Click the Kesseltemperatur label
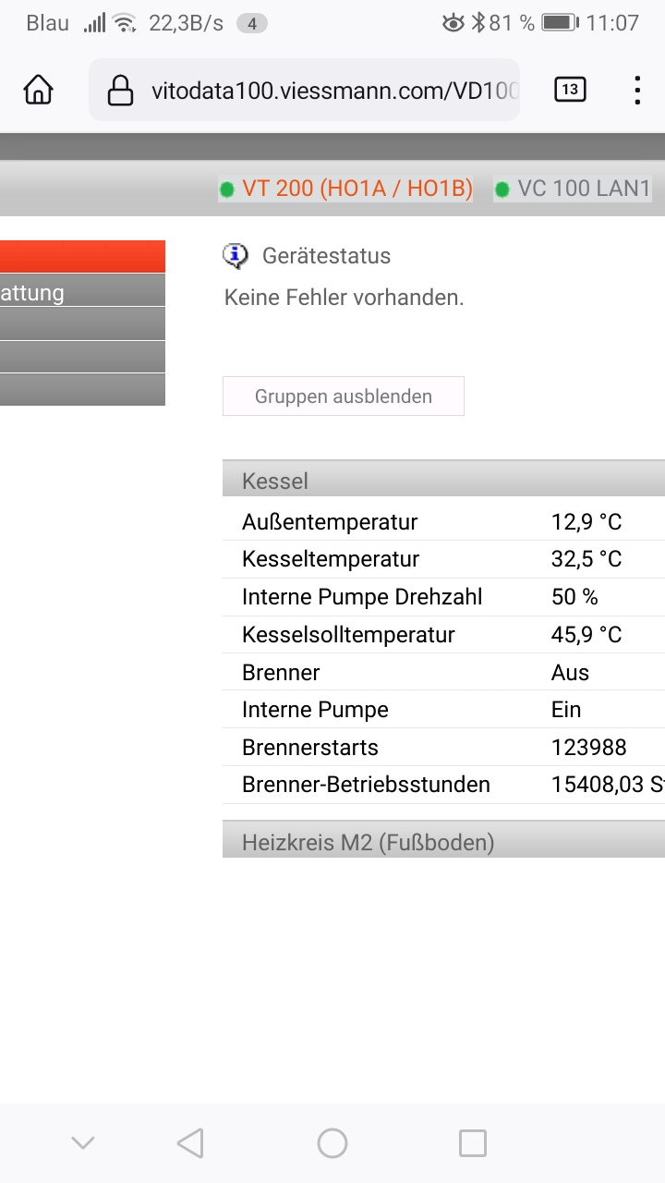 [x=331, y=559]
